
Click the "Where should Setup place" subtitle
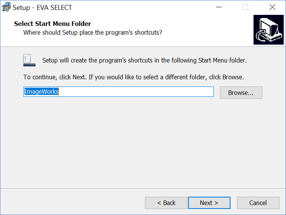click(93, 32)
